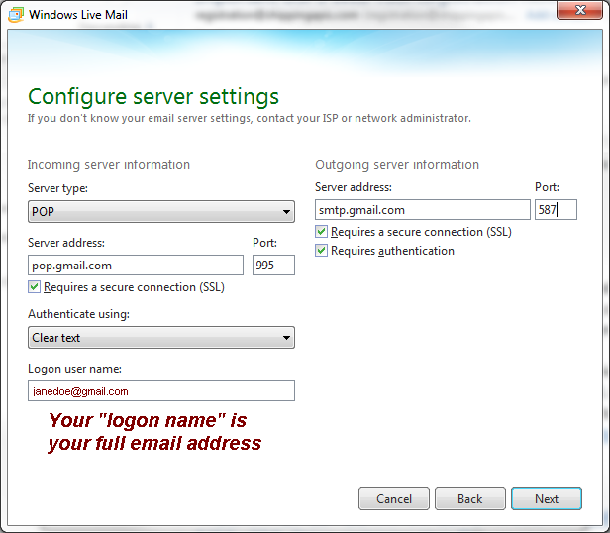Screen dimensions: 610x533
Task: Click the outgoing port field showing 587
Action: (556, 210)
